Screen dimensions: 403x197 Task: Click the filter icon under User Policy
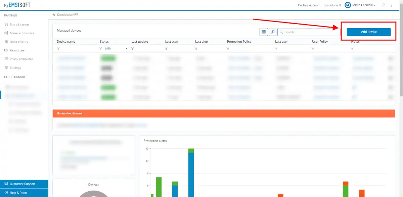(x=313, y=48)
